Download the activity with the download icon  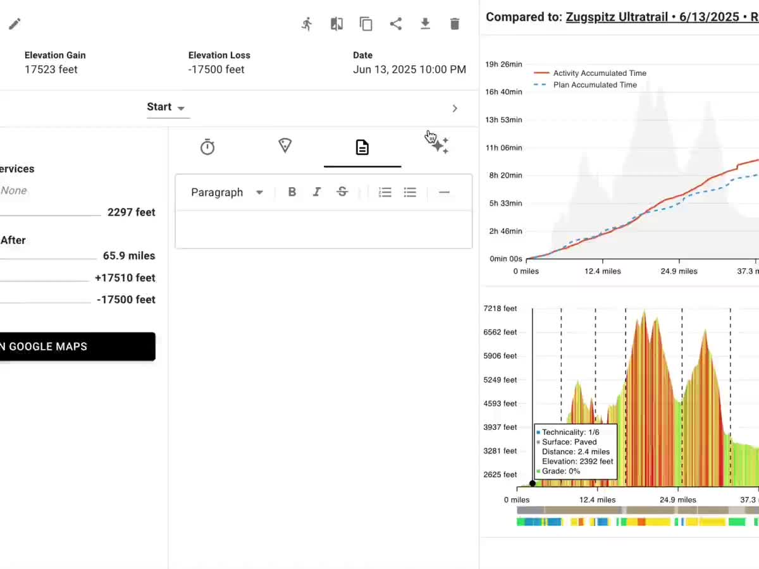[x=425, y=23]
